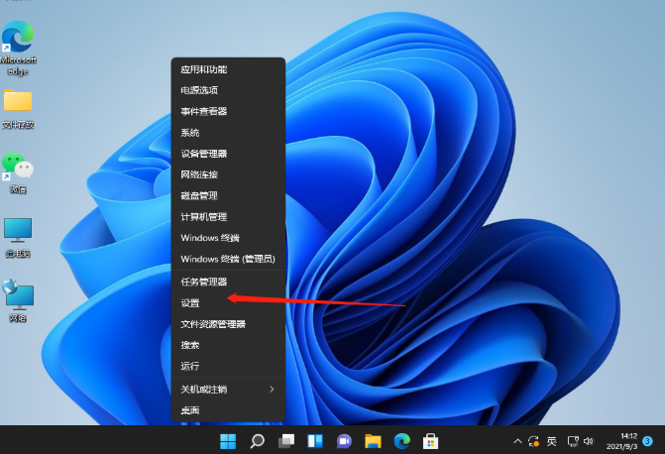Open the Widgets panel icon

point(315,440)
